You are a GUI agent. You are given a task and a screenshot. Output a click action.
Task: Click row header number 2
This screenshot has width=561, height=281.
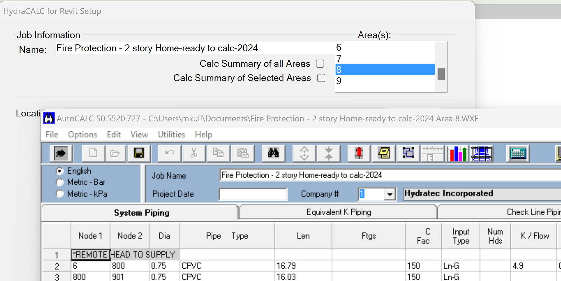(57, 266)
